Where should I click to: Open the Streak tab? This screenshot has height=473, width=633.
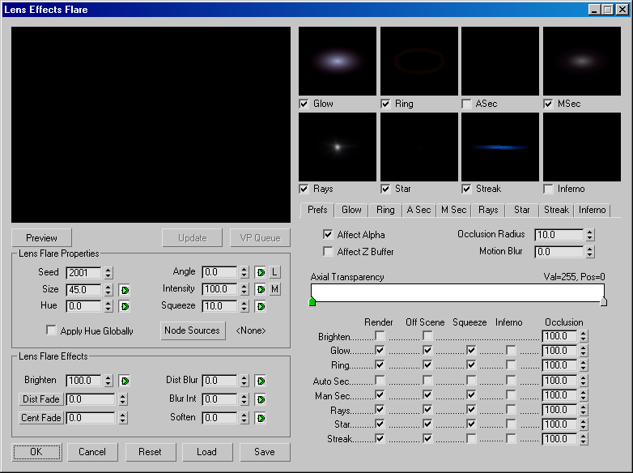pos(556,210)
